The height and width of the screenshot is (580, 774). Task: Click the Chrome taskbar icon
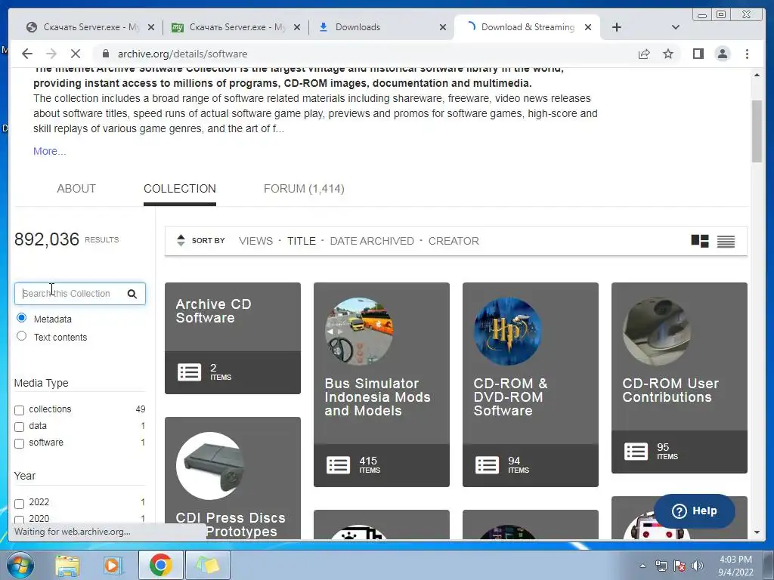(160, 565)
